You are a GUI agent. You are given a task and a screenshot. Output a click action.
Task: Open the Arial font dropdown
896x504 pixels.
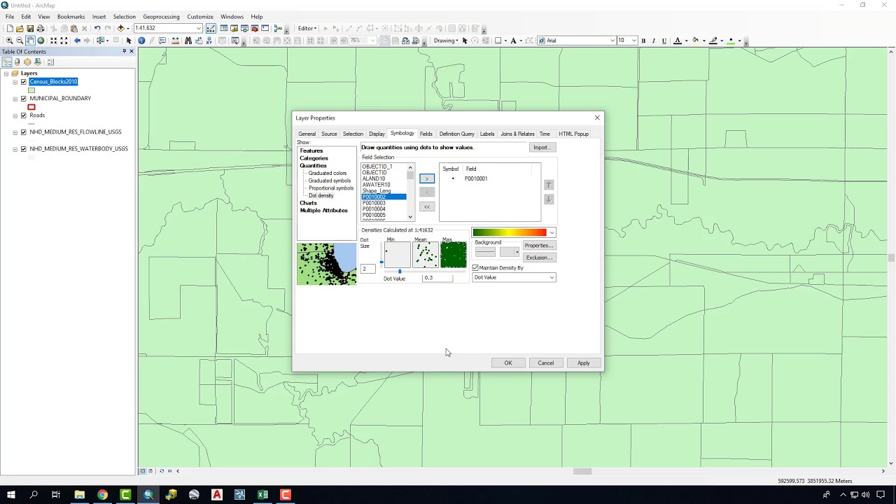point(612,41)
